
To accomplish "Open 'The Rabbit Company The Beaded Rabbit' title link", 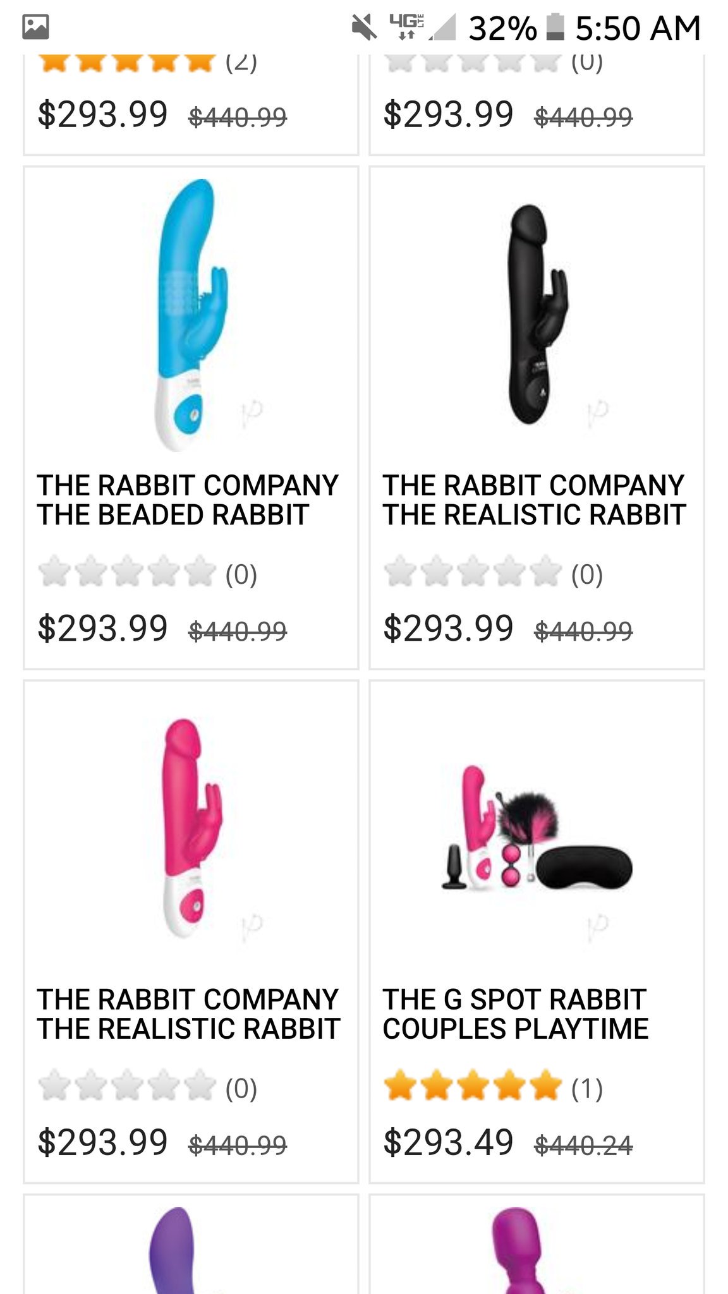I will [x=188, y=500].
